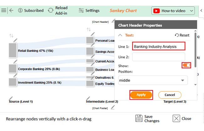
Task: Click the Apply button
Action: [x=141, y=95]
